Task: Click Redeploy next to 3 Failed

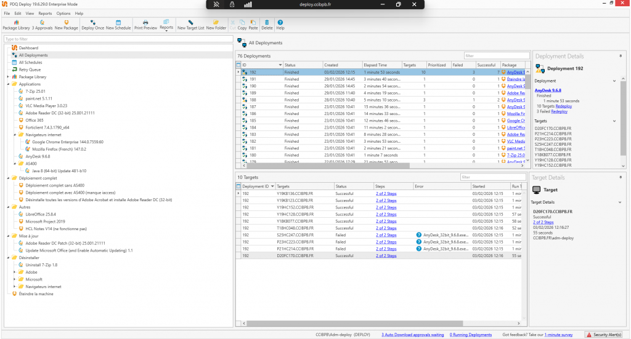Action: coord(559,111)
